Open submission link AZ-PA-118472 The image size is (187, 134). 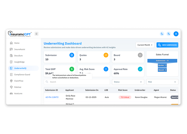(x=52, y=97)
